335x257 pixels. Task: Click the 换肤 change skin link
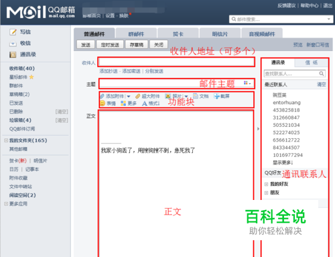point(124,15)
